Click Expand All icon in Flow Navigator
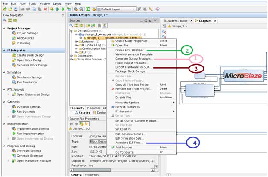 pyautogui.click(x=15, y=20)
